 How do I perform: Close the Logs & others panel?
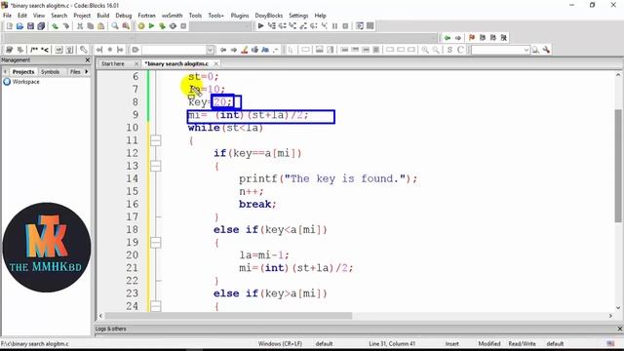pos(620,329)
